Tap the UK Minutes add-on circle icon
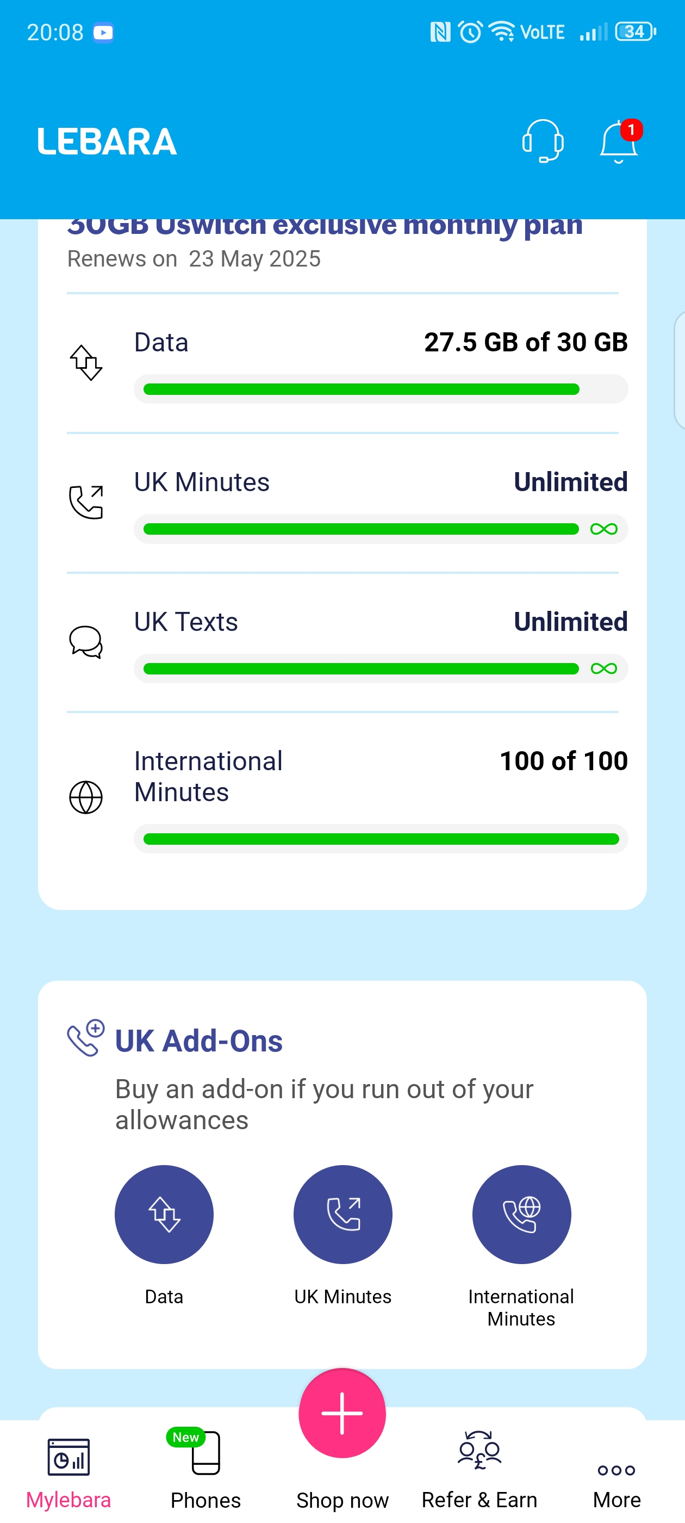This screenshot has height=1523, width=685. [343, 1214]
